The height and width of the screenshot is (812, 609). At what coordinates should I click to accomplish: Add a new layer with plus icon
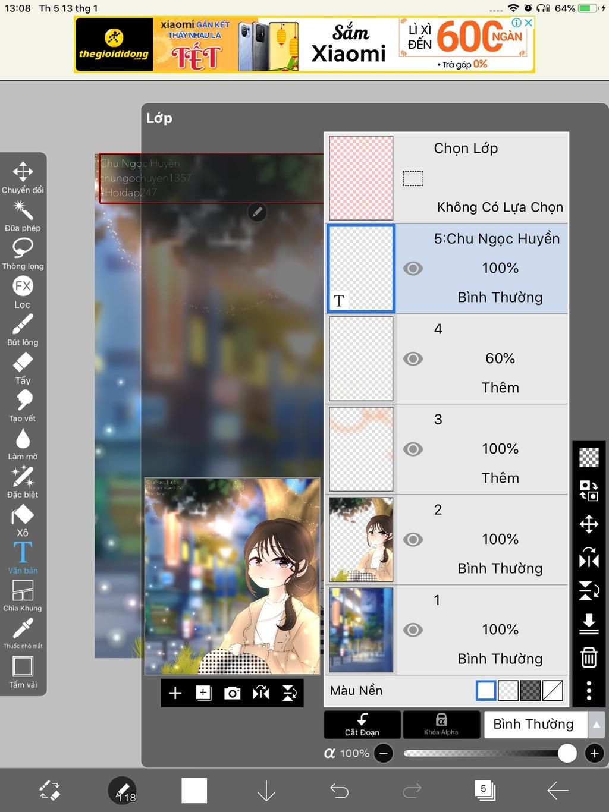coord(175,693)
